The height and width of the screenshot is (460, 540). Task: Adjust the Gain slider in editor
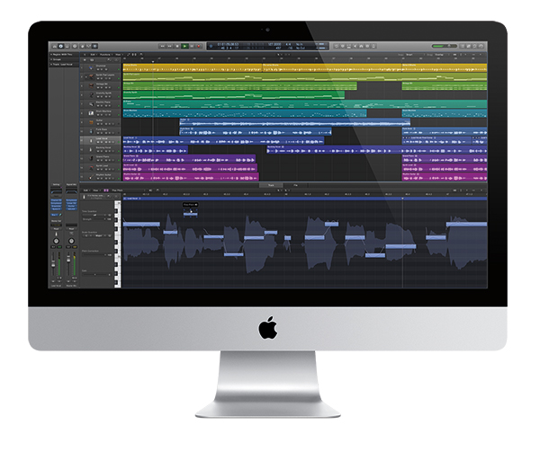(x=96, y=275)
